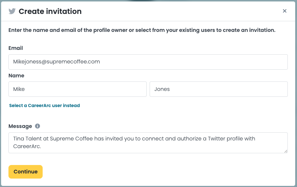Focus the last name field containing Jones
The width and height of the screenshot is (297, 187).
(219, 89)
